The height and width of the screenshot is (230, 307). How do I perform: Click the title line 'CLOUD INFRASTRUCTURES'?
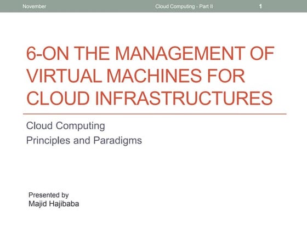point(149,98)
